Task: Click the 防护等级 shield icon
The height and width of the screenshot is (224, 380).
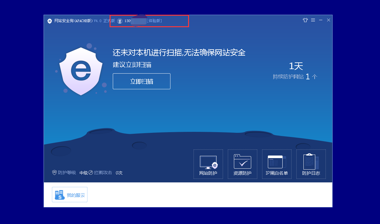Action: pos(54,172)
